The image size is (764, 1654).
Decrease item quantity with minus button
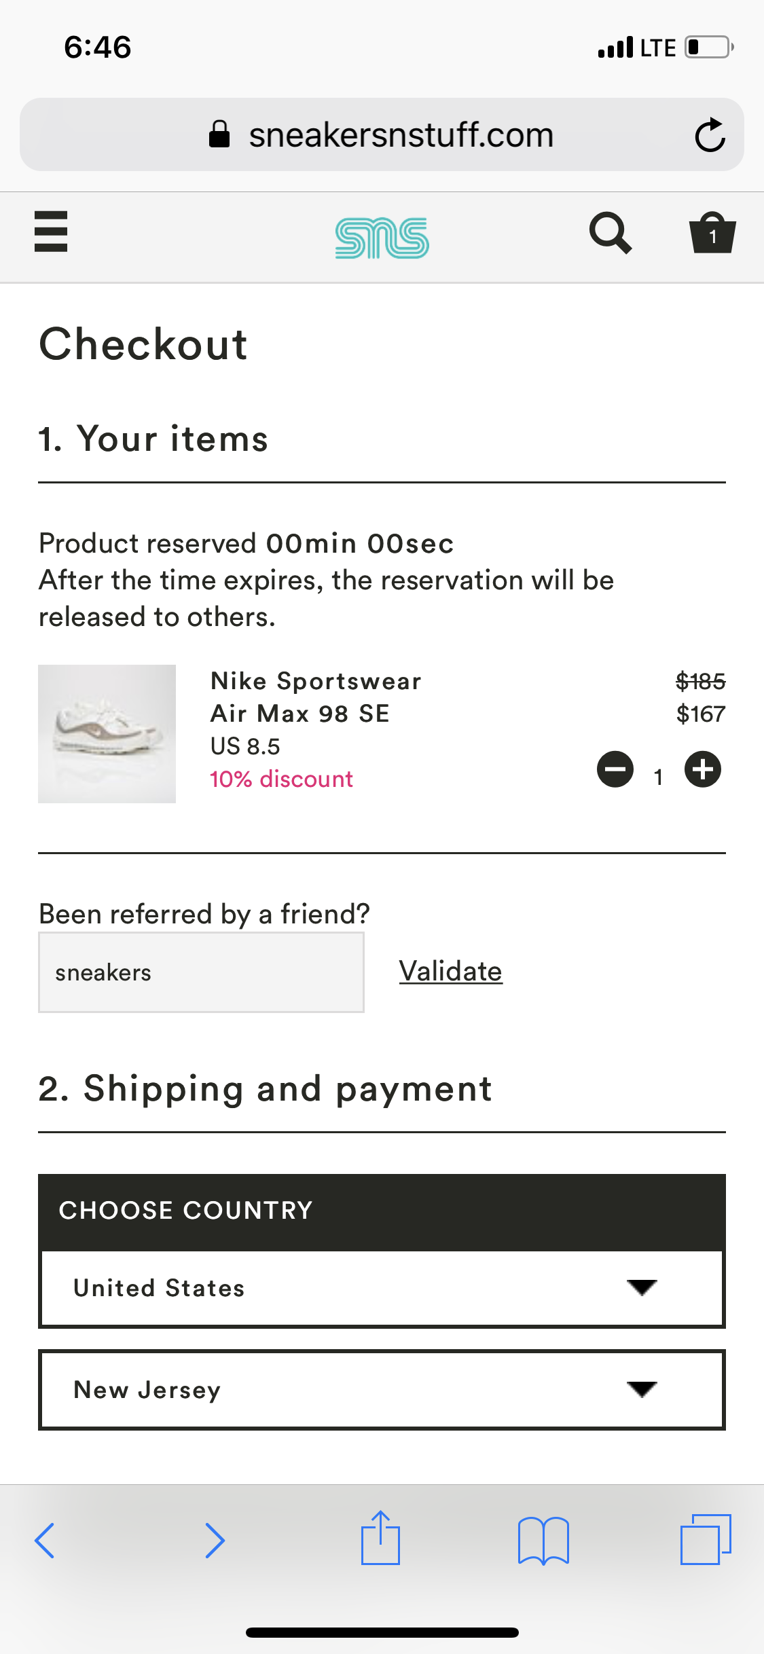coord(615,769)
